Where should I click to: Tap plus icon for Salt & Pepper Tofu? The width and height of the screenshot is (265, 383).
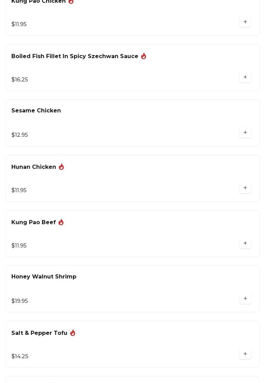(x=245, y=354)
